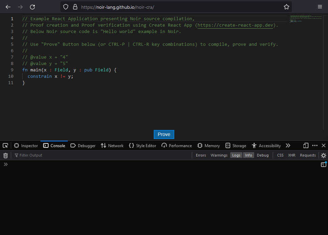This screenshot has height=235, width=328.
Task: Click the closing brace on line 11
Action: [24, 83]
